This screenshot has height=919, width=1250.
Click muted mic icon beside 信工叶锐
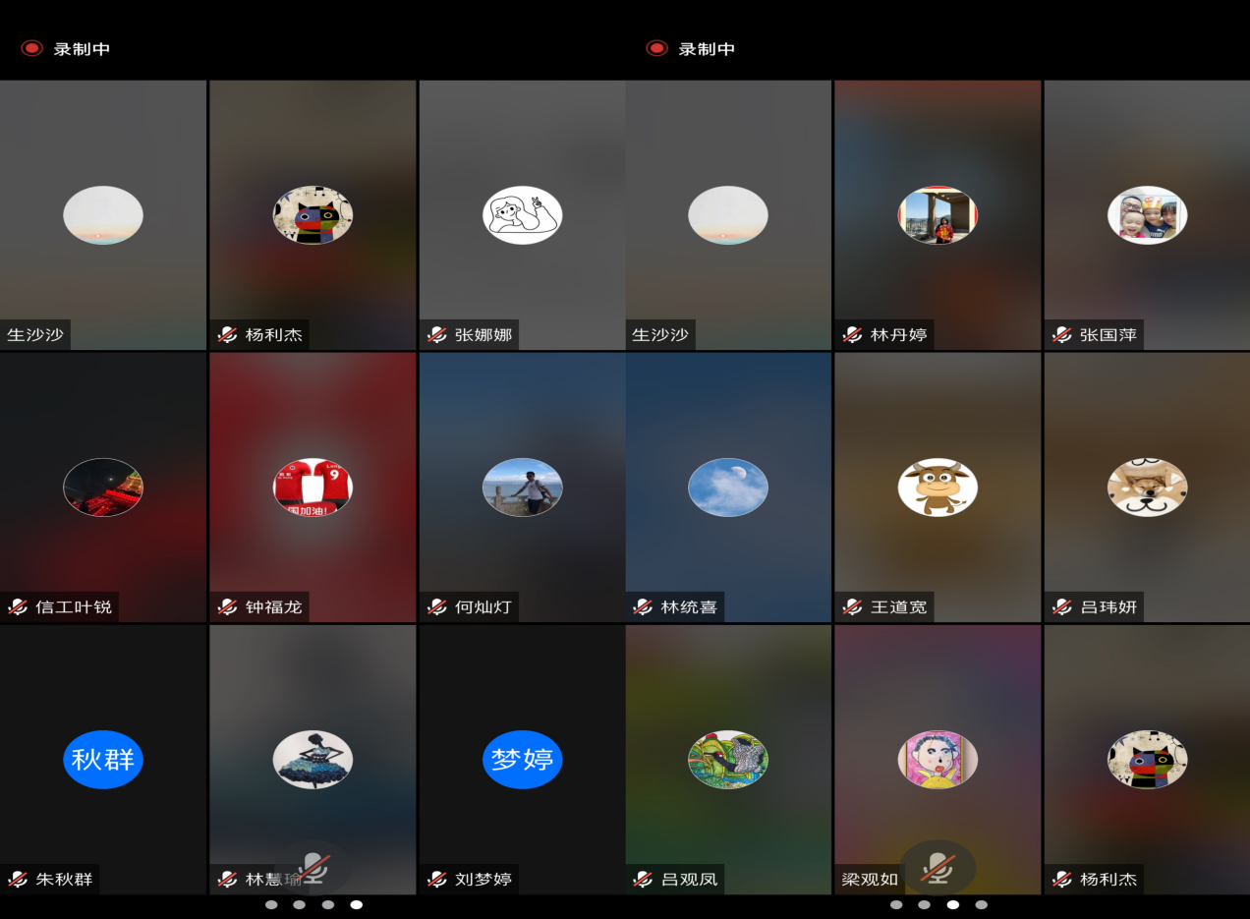pos(18,607)
